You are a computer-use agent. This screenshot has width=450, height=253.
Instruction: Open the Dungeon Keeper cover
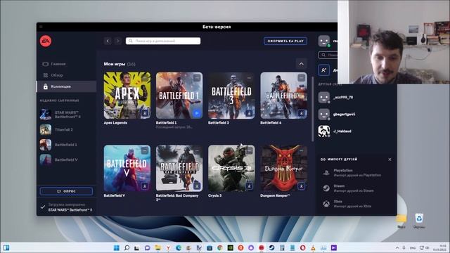pyautogui.click(x=283, y=168)
